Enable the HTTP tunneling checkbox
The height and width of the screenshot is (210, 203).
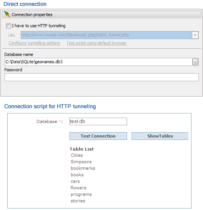8,26
